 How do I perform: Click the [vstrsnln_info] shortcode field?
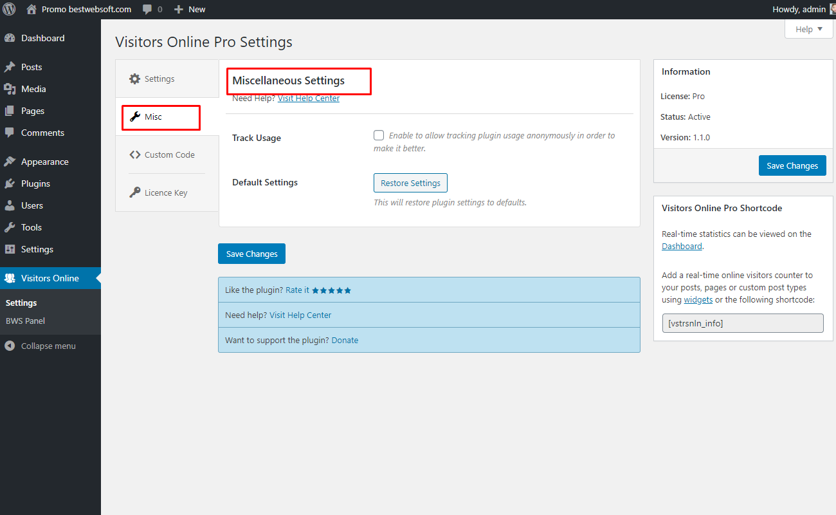pos(743,323)
